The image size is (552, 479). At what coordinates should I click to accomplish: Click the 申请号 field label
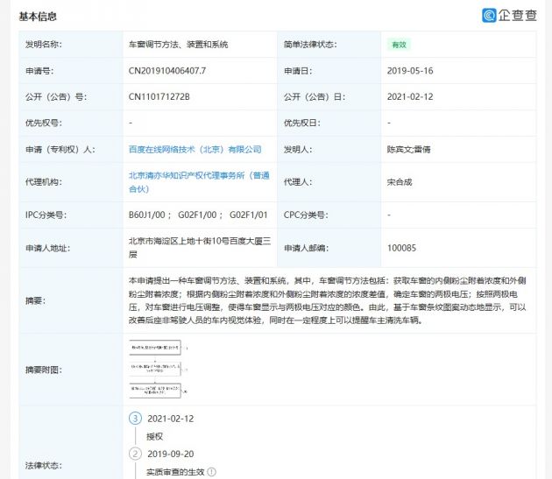tap(39, 71)
